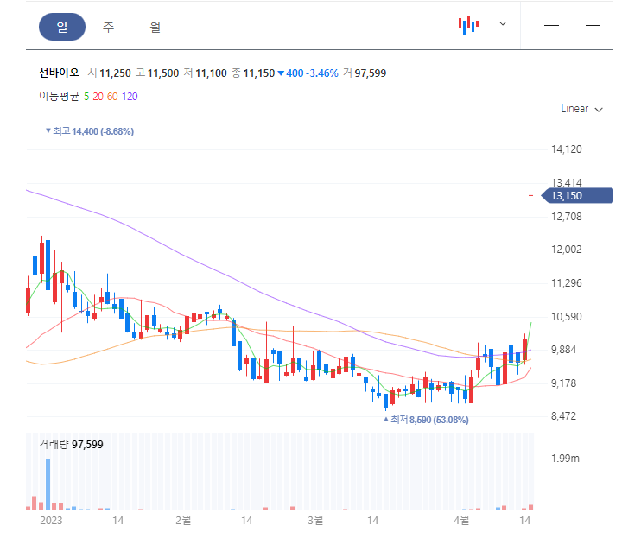
Task: Zoom in the chart with plus button
Action: tap(593, 26)
